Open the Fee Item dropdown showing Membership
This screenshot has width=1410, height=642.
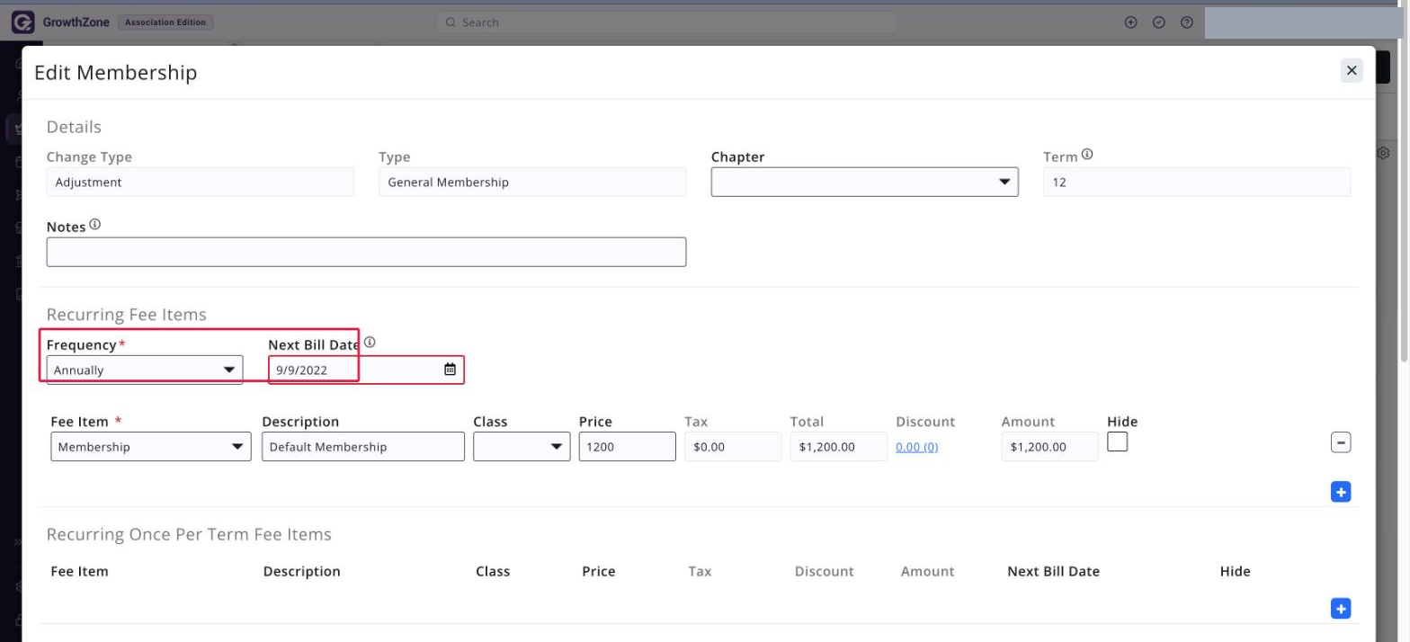(151, 447)
